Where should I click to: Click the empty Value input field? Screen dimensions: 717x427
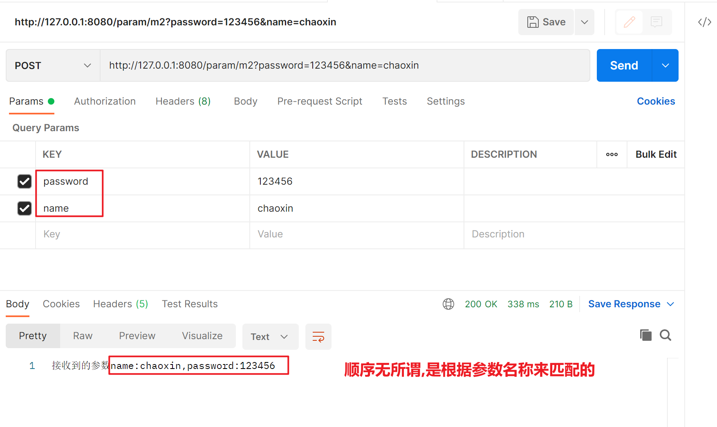[x=356, y=235]
